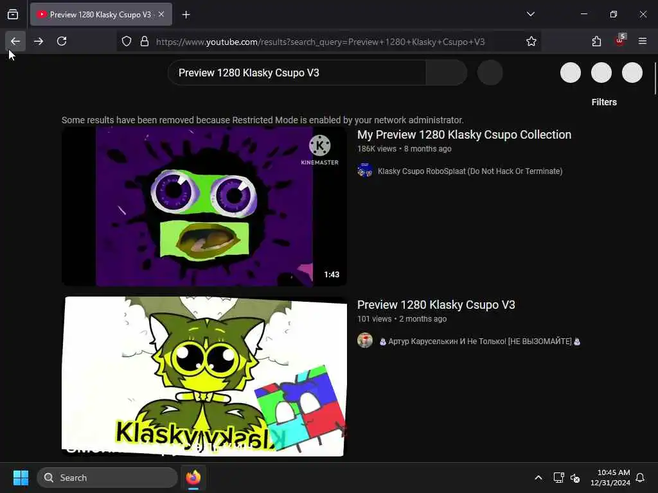The image size is (658, 493).
Task: Click the middle round placeholder in the header
Action: pyautogui.click(x=601, y=73)
